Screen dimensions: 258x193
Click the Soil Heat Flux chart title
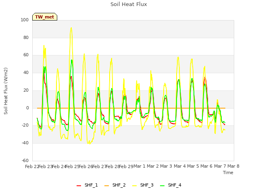pyautogui.click(x=129, y=4)
